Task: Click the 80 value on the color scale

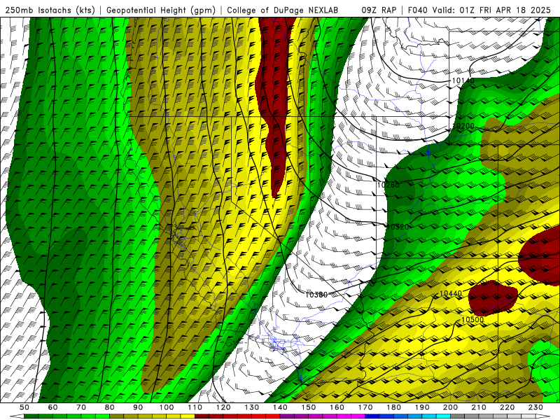Action: point(110,407)
